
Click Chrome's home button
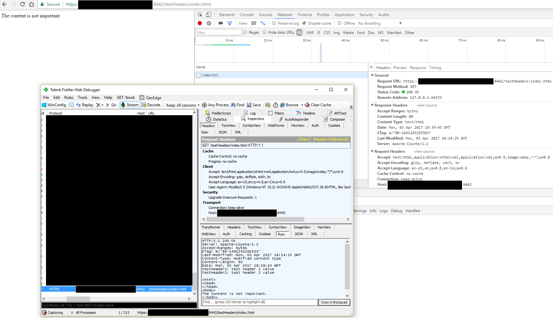(x=32, y=4)
